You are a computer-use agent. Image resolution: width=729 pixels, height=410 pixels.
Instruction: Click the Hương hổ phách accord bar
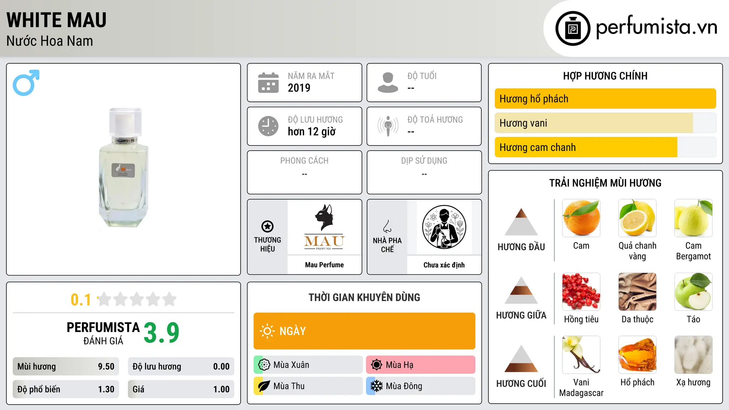tap(605, 99)
